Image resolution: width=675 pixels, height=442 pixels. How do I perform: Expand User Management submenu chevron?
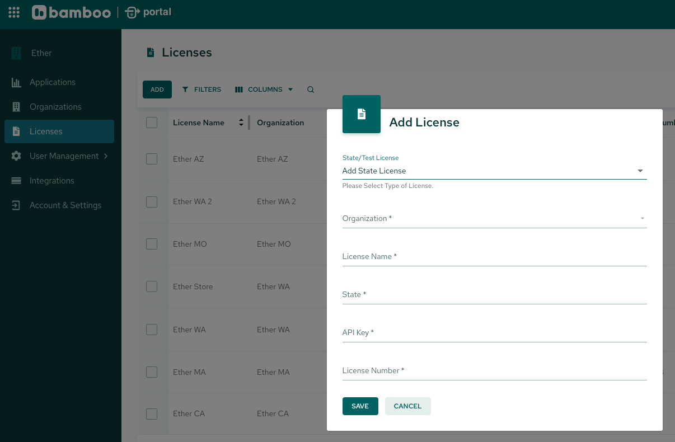(106, 156)
